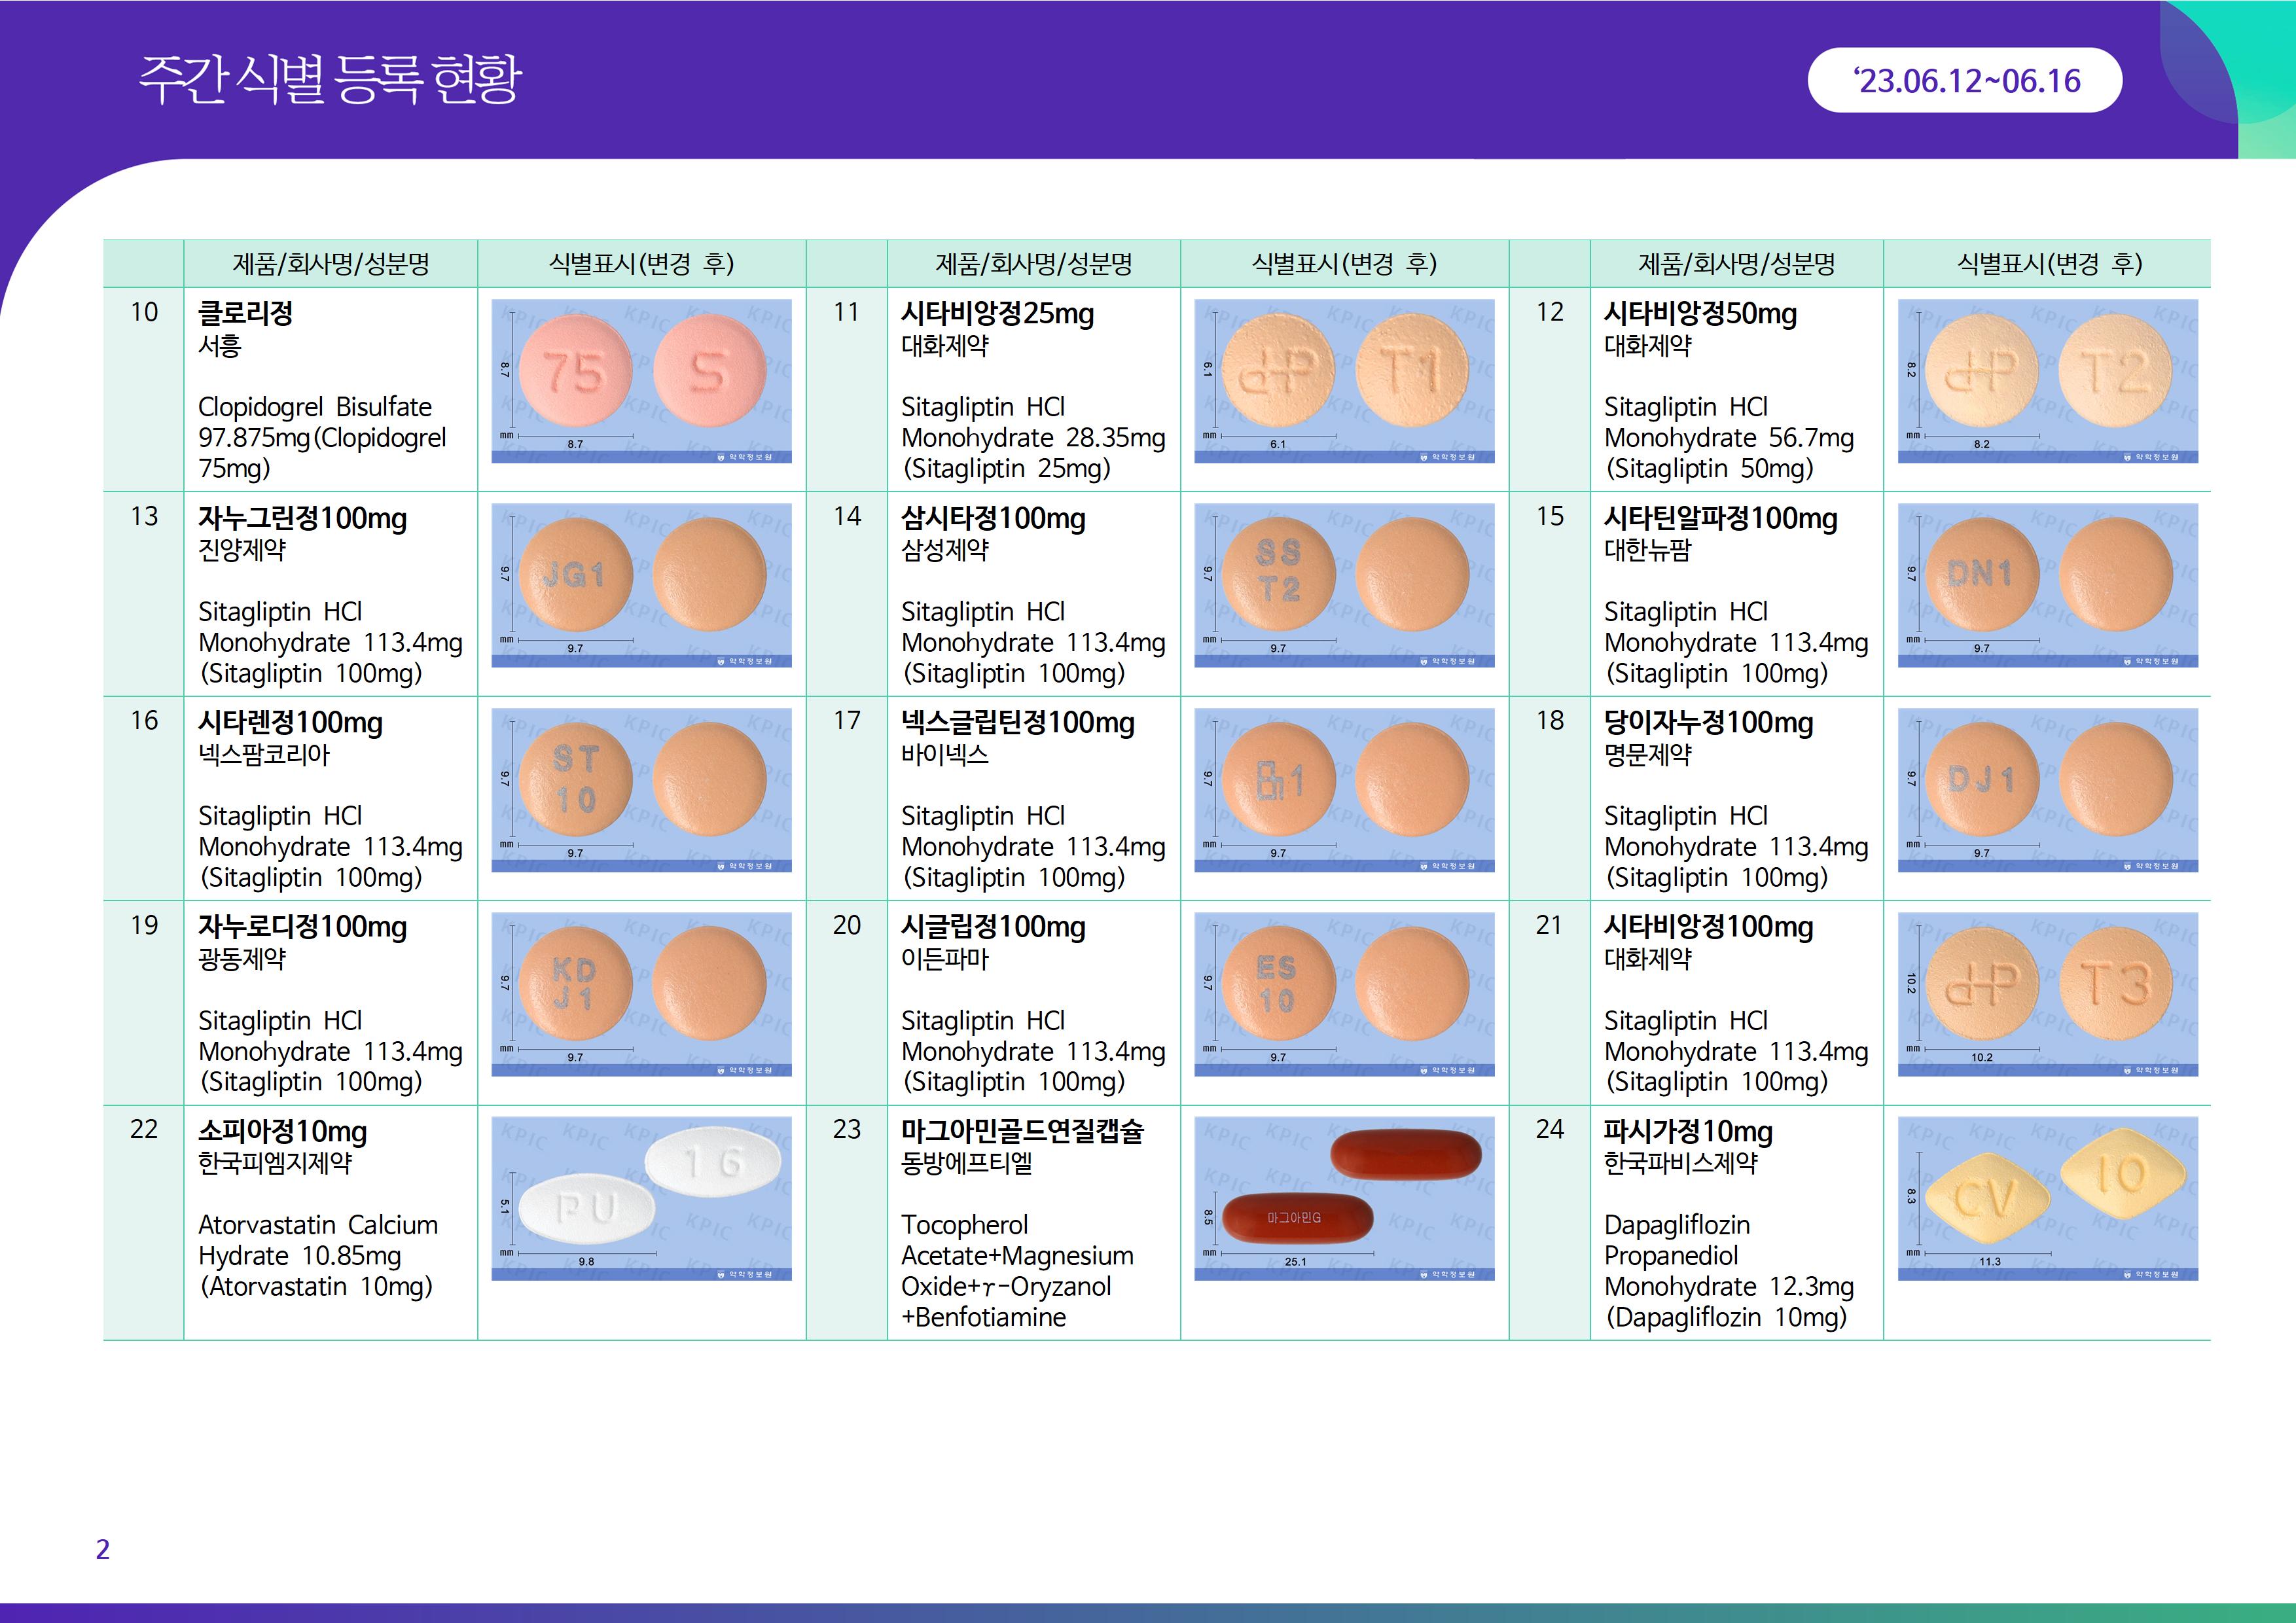Click the pill imprinted SS T2
The image size is (2296, 1623).
tap(1278, 573)
